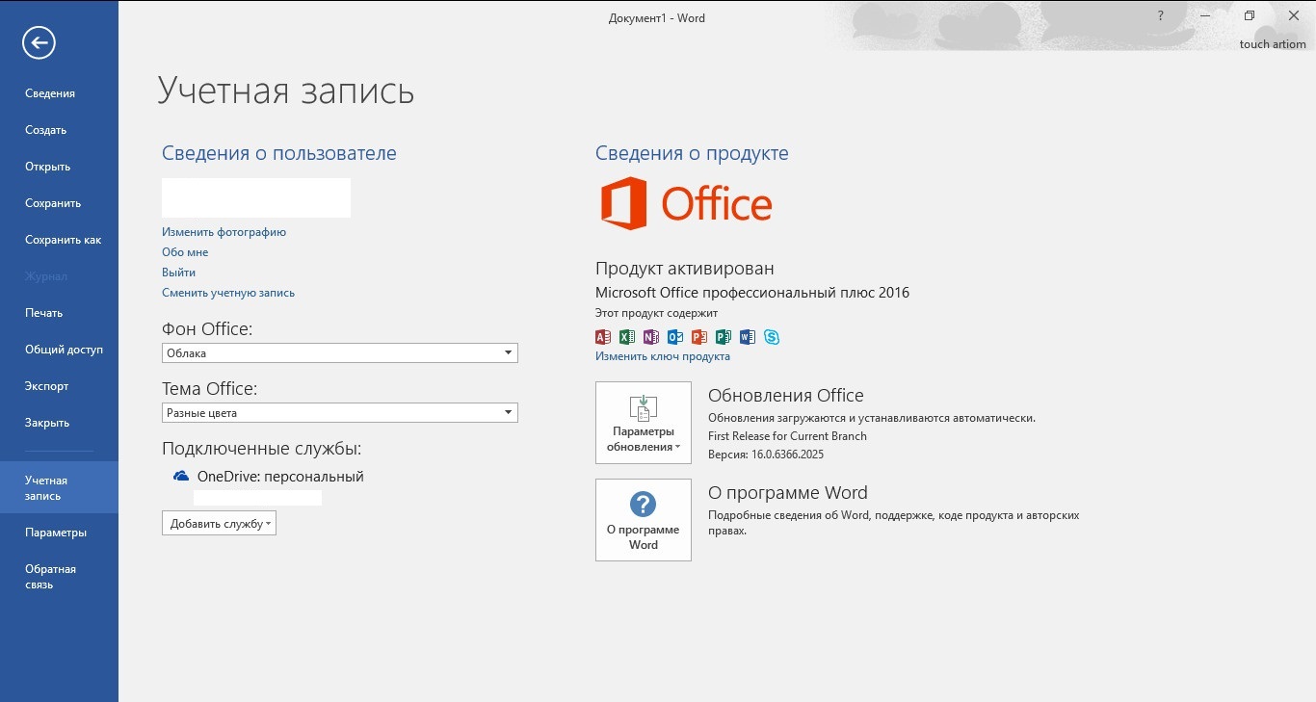Image resolution: width=1316 pixels, height=702 pixels.
Task: Open help via the question mark icon
Action: click(x=1161, y=16)
